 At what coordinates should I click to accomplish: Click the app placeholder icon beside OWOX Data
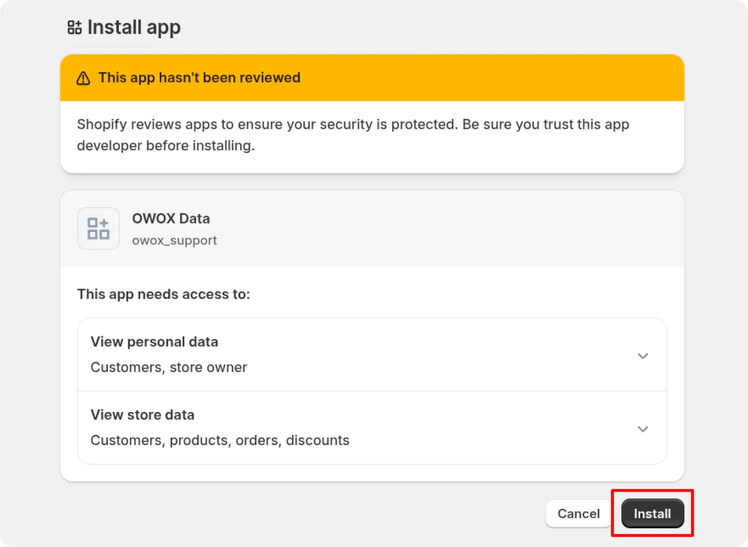[98, 228]
